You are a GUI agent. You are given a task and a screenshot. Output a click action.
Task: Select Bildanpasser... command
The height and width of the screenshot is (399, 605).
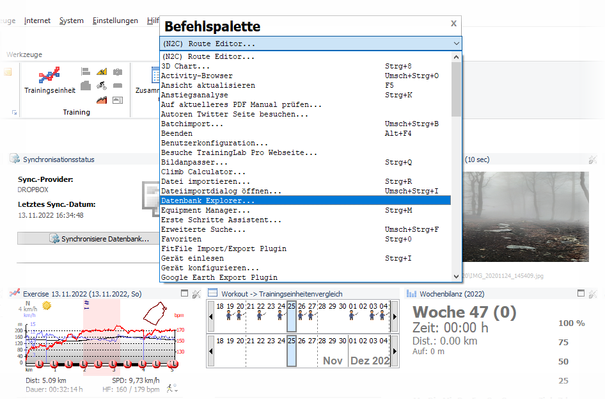coord(305,162)
